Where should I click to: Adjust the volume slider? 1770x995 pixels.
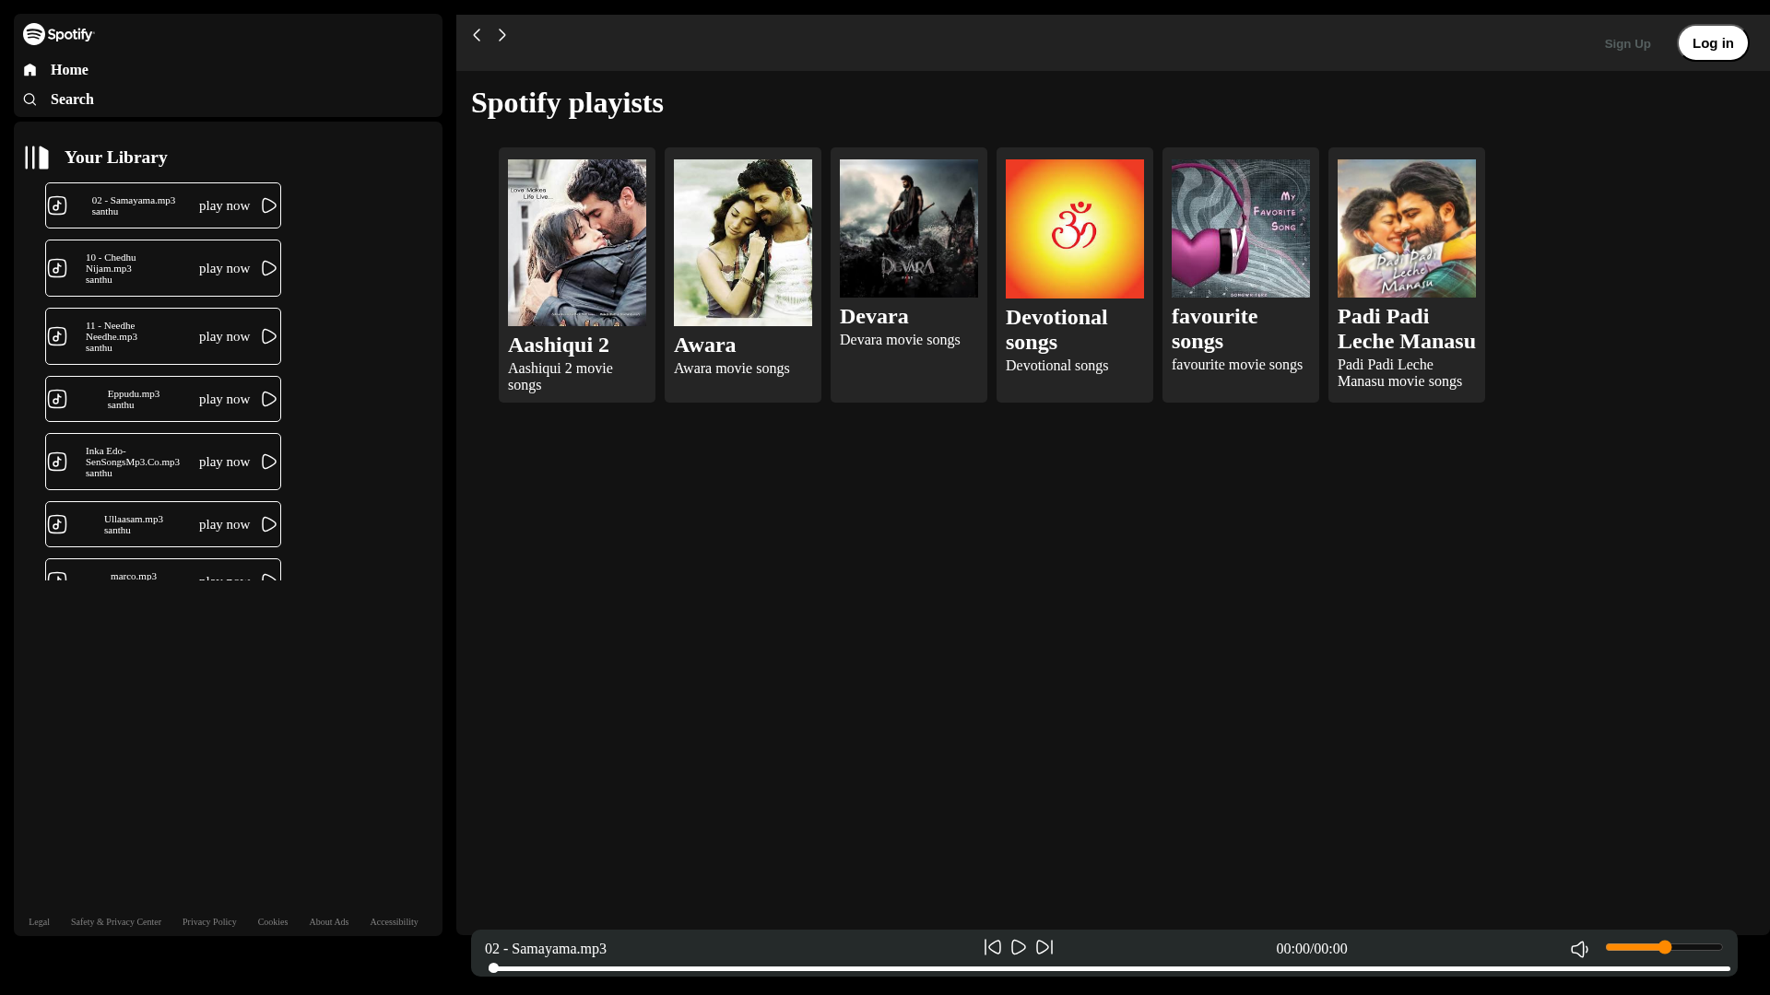[x=1664, y=947]
